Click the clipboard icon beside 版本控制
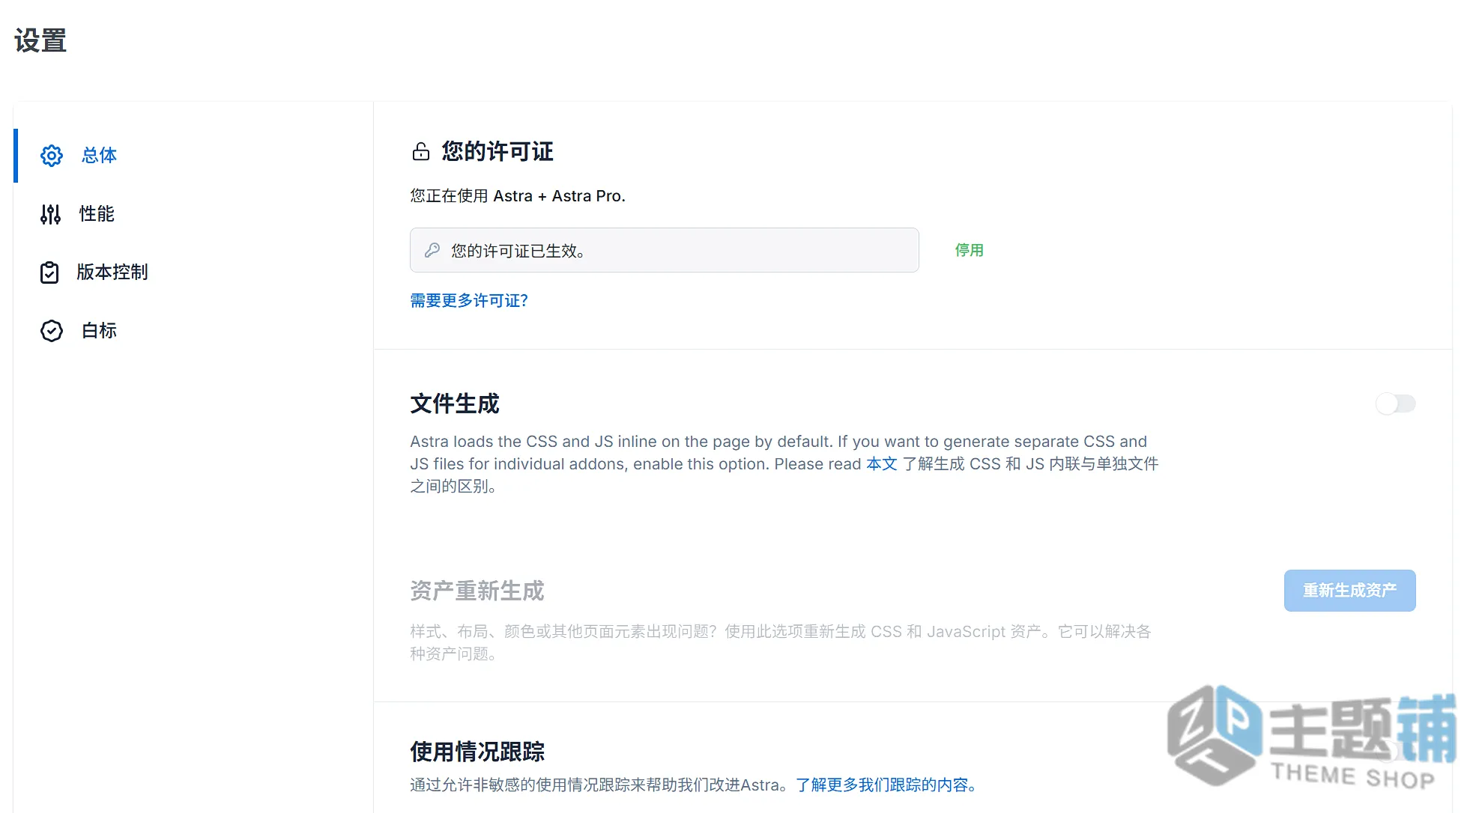Viewport: 1479px width, 813px height. pyautogui.click(x=49, y=272)
